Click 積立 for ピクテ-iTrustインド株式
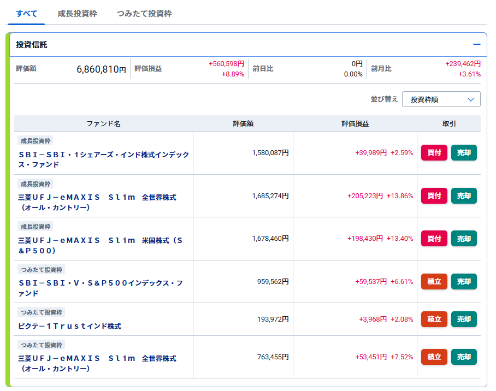The image size is (496, 391). coord(434,319)
